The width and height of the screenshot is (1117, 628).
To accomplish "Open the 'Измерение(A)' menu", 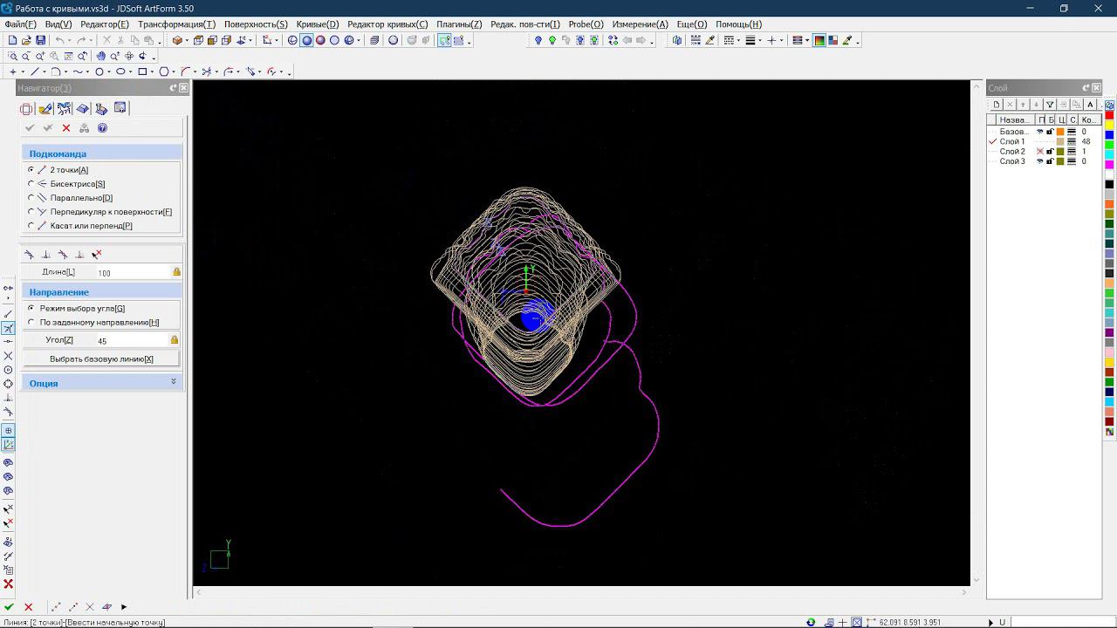I will tap(640, 24).
